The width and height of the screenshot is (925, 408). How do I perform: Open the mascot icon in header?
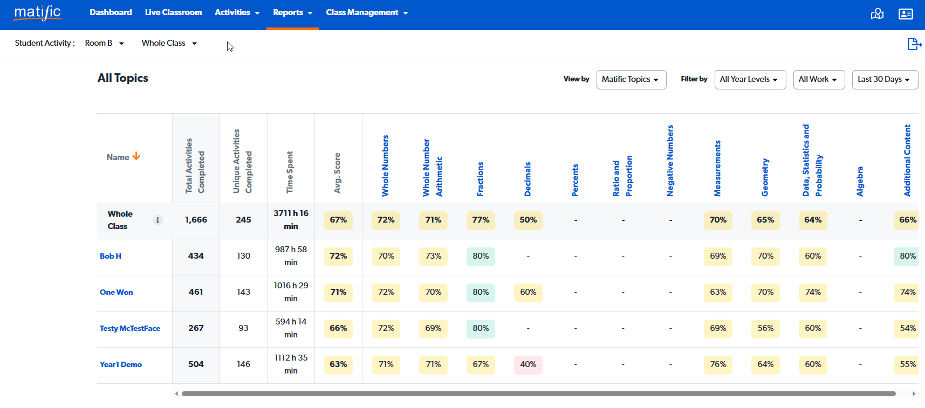[877, 14]
